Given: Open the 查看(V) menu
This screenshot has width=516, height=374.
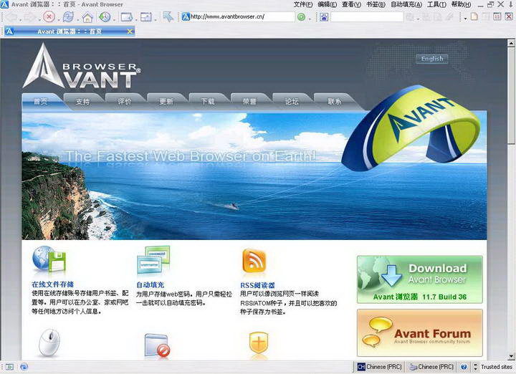Looking at the screenshot, I should click(351, 4).
